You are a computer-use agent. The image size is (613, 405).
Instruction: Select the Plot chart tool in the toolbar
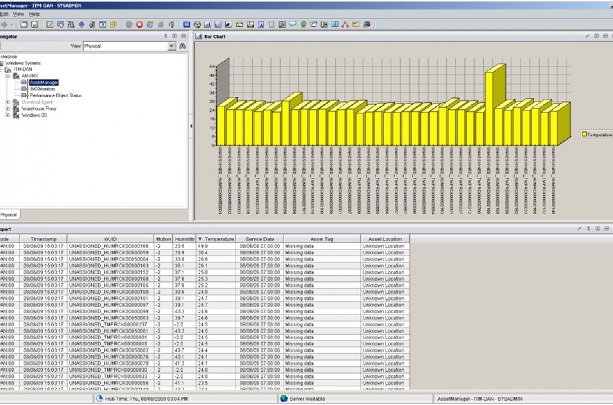(x=217, y=24)
